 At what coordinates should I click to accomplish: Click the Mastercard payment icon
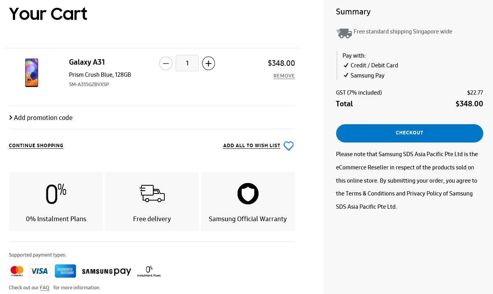(17, 271)
